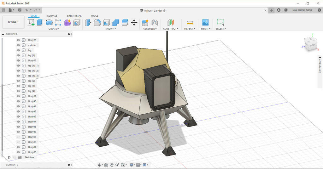
Task: Click the Redo arrow
Action: pos(35,10)
